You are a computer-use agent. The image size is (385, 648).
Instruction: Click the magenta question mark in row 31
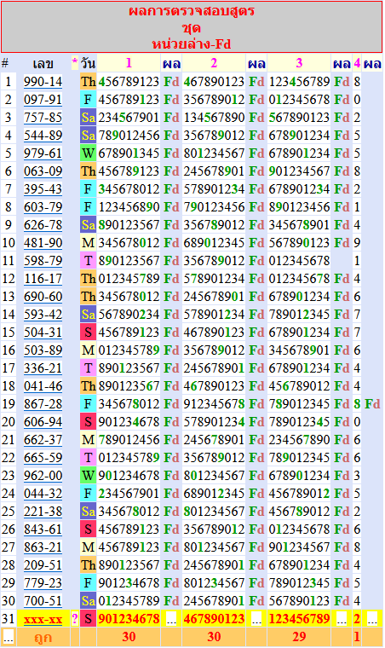click(75, 619)
